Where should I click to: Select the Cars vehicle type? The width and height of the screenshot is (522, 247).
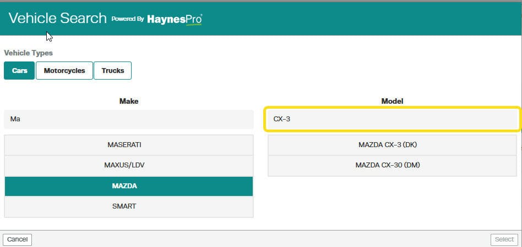(x=19, y=70)
